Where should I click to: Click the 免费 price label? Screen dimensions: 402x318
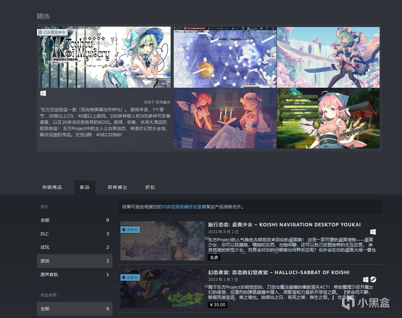tap(214, 257)
